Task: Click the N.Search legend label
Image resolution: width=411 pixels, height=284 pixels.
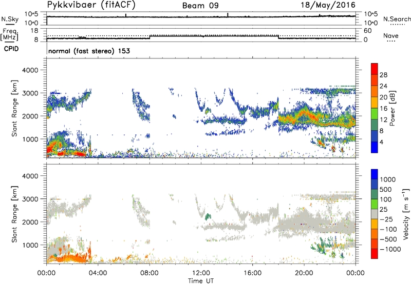Action: (397, 19)
